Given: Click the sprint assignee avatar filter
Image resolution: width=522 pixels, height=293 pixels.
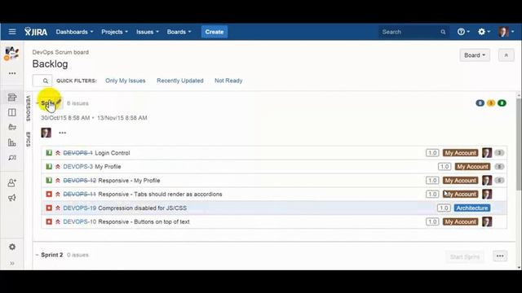Looking at the screenshot, I should (x=46, y=133).
